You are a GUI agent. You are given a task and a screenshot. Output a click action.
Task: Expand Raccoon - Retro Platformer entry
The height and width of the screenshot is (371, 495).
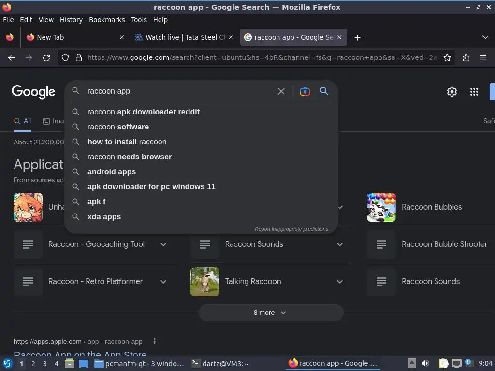163,282
